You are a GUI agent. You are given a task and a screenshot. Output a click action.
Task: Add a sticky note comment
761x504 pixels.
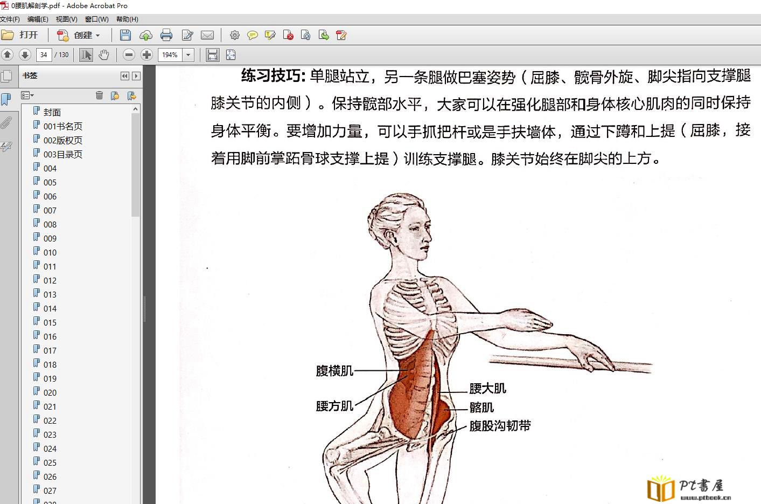tap(252, 35)
